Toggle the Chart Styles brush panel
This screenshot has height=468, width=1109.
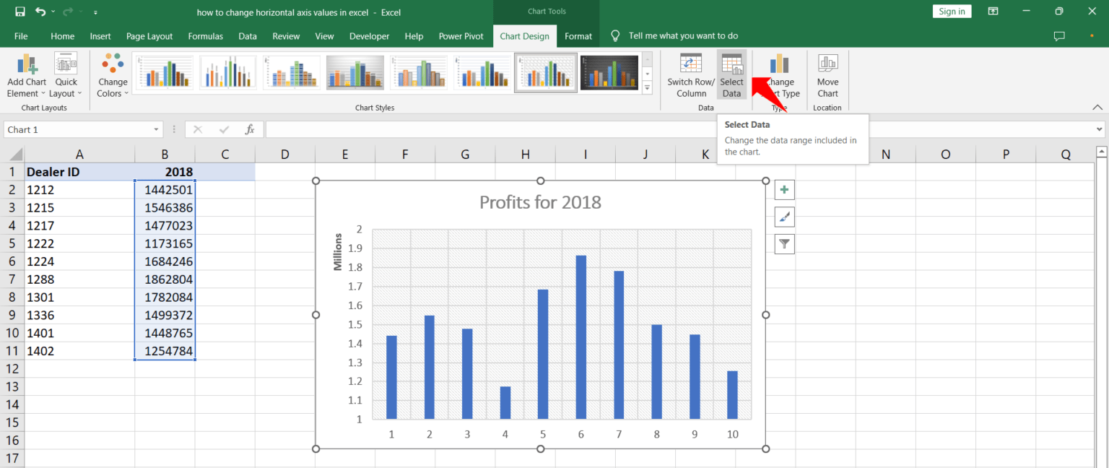point(784,217)
